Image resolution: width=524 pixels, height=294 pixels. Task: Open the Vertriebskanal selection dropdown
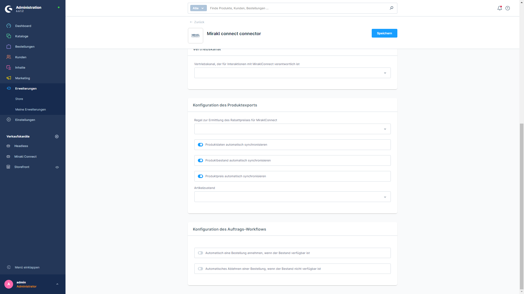pyautogui.click(x=292, y=73)
